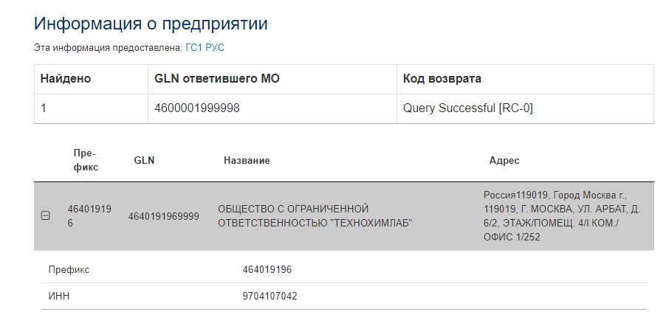Select the company GLN 4640191969999

pyautogui.click(x=163, y=216)
